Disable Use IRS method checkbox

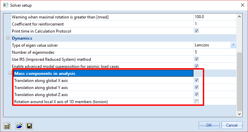196,59
